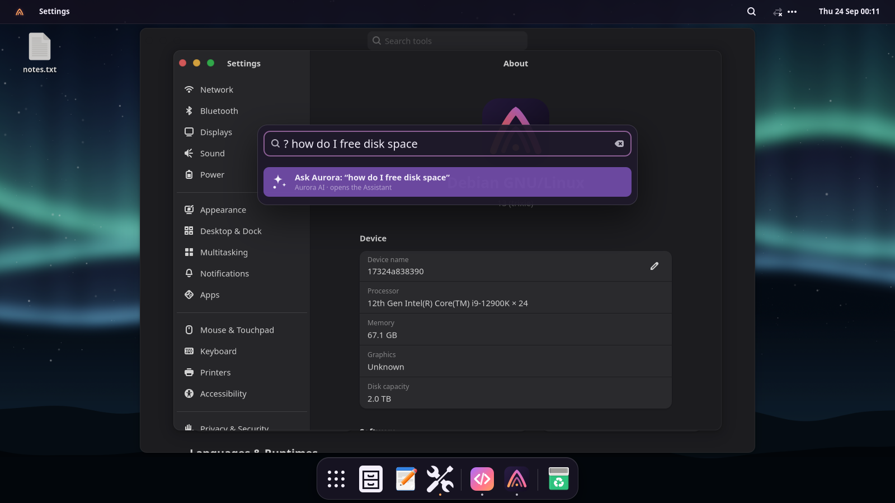
Task: Click the top bar search magnifier
Action: (x=751, y=12)
